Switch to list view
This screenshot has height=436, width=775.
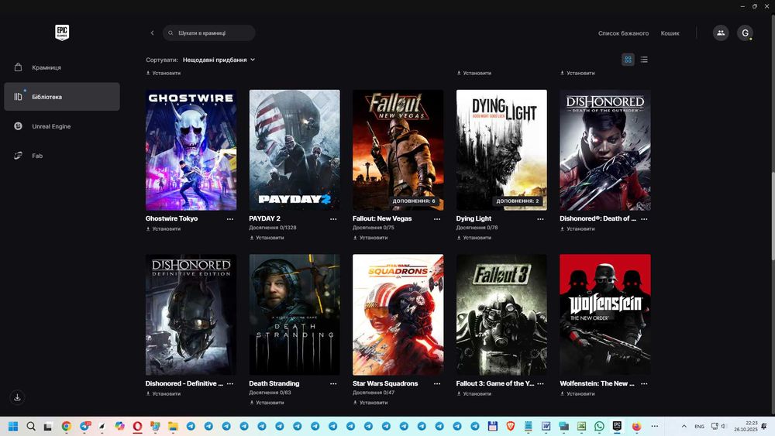pos(644,60)
